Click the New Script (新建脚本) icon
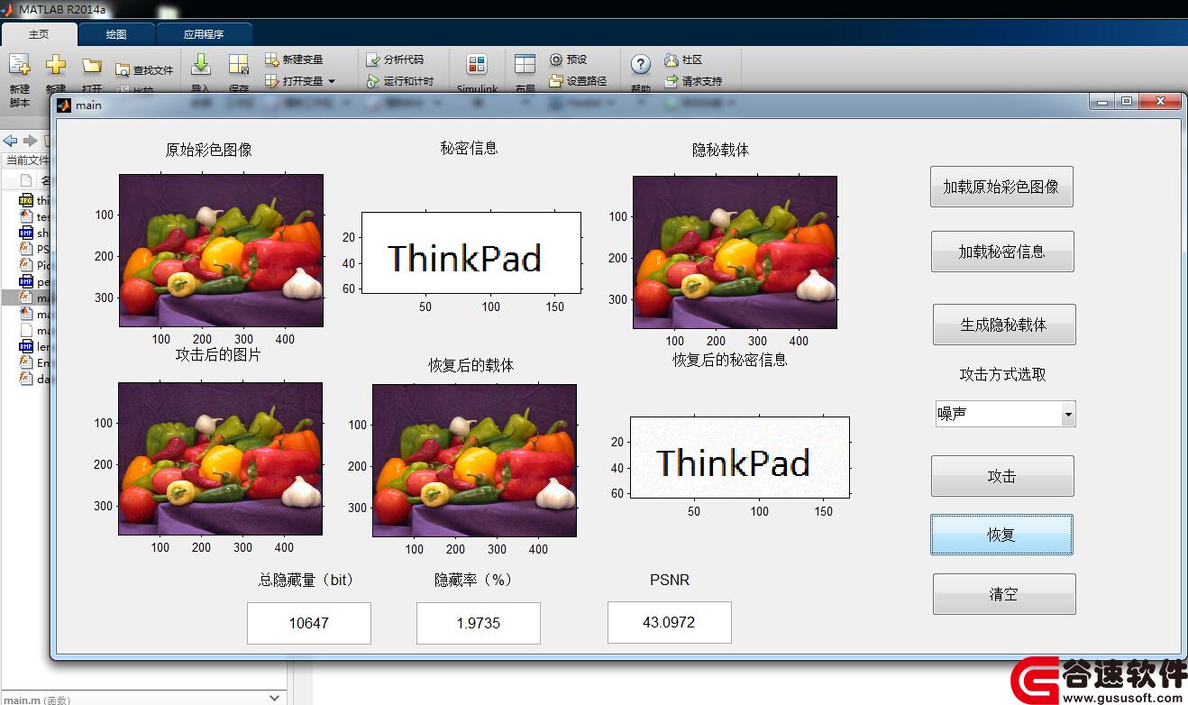The image size is (1188, 705). (x=19, y=65)
